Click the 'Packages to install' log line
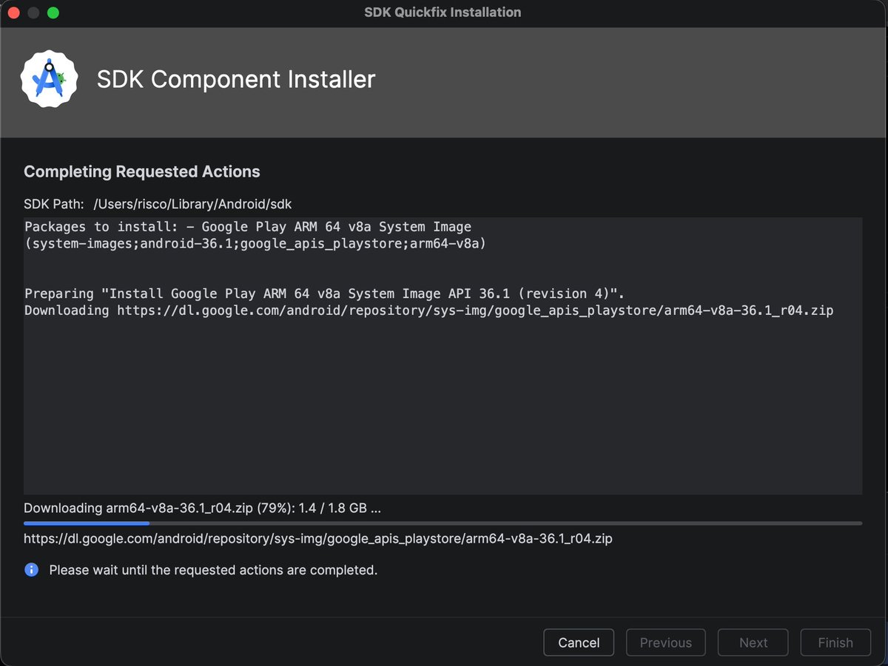This screenshot has height=666, width=888. pyautogui.click(x=248, y=227)
